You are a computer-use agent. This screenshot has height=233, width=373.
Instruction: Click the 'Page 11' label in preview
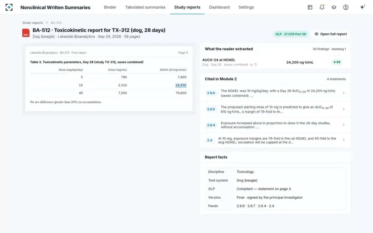coord(183,53)
